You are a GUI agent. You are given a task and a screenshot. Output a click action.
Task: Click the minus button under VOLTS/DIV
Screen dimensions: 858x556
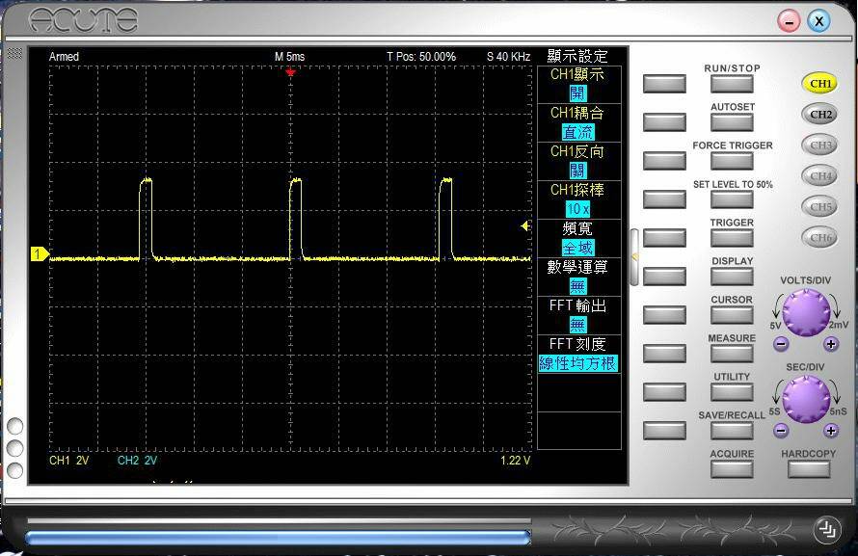782,344
